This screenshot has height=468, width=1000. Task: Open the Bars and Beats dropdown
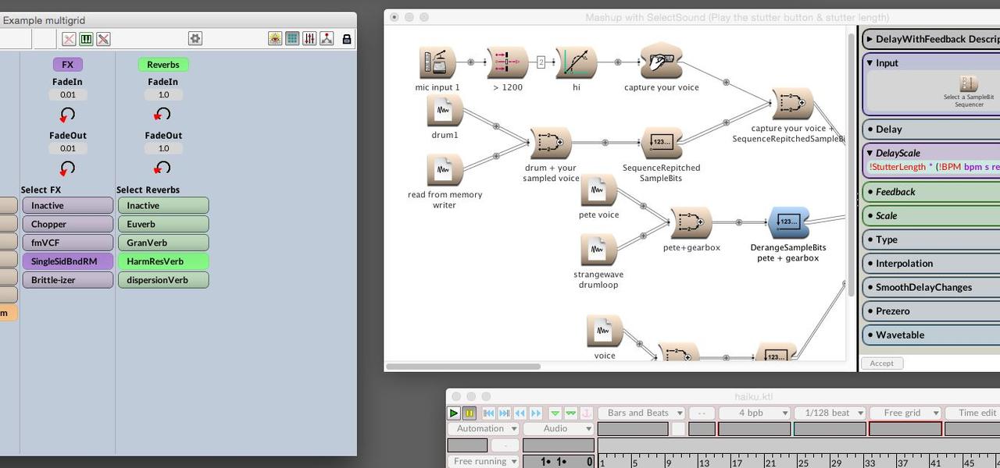[x=641, y=413]
